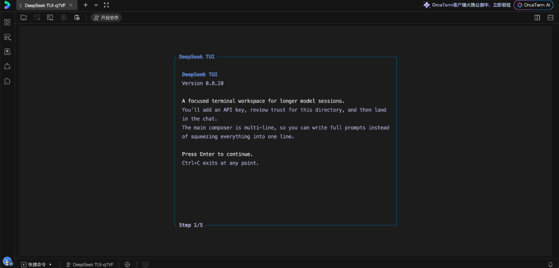The width and height of the screenshot is (559, 268).
Task: Click the greyed hexagon toolbar icon
Action: (64, 18)
